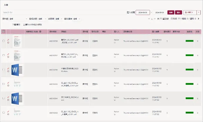
Task: Click the red circle icon under the pencil for A0010057
Action: [x=8, y=57]
